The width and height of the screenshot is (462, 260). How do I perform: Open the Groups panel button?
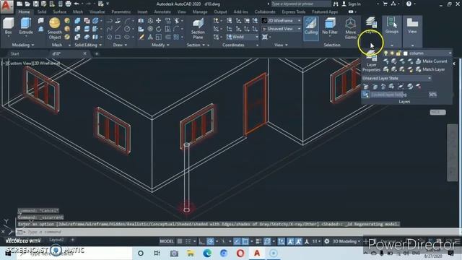[x=391, y=26]
